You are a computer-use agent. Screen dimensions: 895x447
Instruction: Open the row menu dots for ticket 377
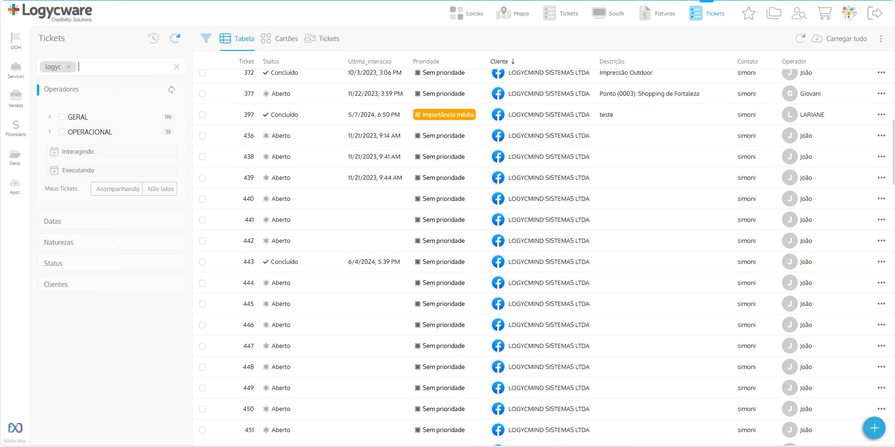[x=881, y=93]
